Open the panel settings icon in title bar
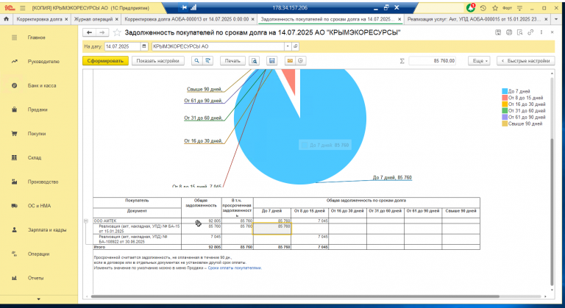 pos(519,7)
